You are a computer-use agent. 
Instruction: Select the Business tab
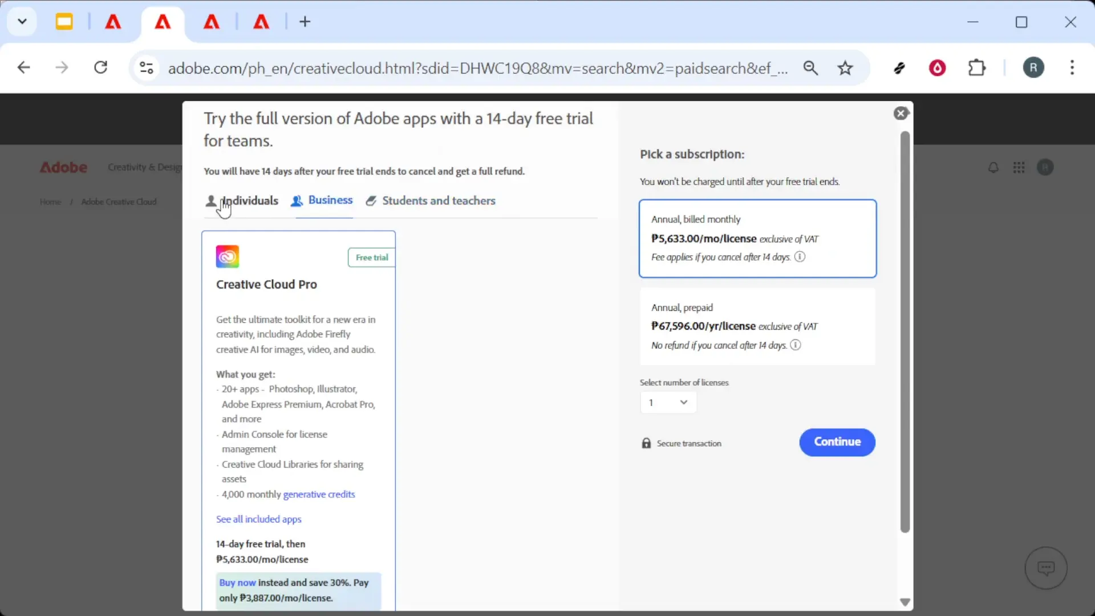pos(322,200)
